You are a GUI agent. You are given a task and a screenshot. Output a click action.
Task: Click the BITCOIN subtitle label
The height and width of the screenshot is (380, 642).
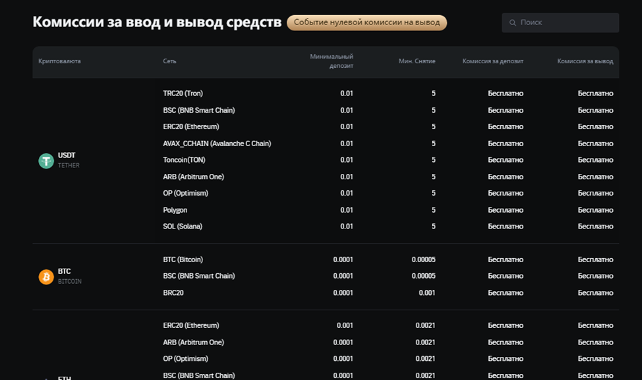click(70, 281)
